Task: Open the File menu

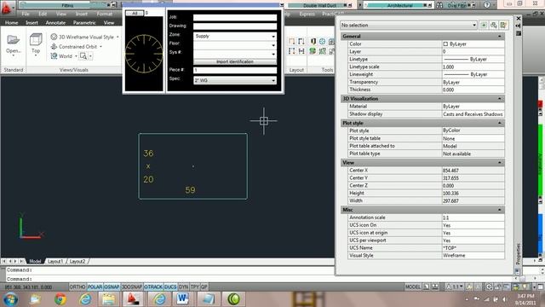Action: [25, 14]
